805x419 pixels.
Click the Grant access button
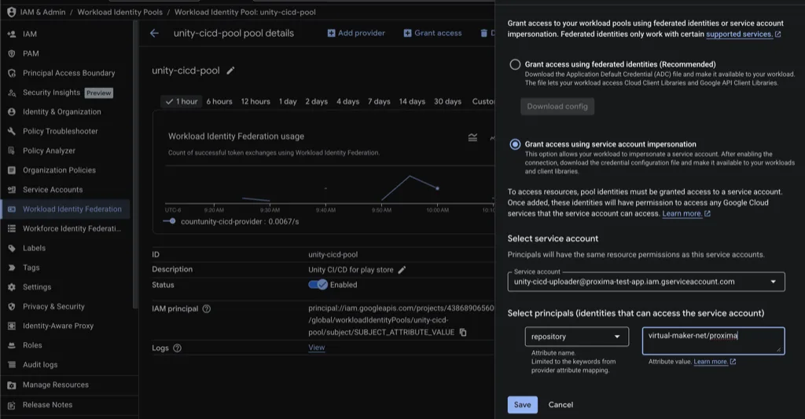click(433, 33)
